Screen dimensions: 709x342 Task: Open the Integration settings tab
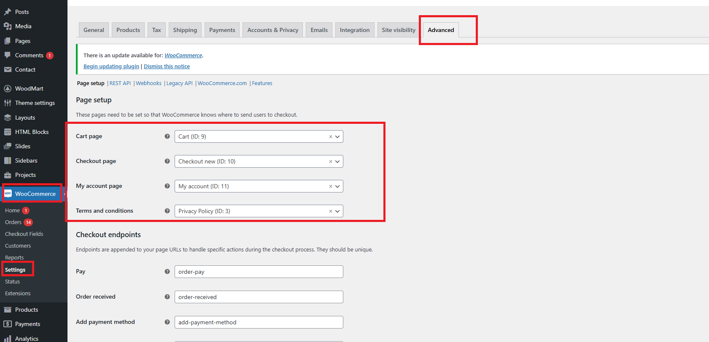[x=355, y=30]
